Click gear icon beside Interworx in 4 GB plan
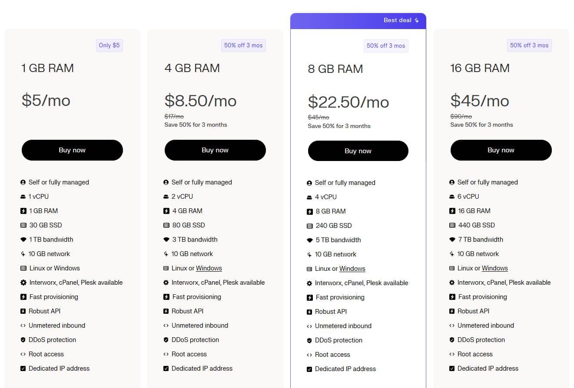Image resolution: width=574 pixels, height=388 pixels. (x=166, y=283)
